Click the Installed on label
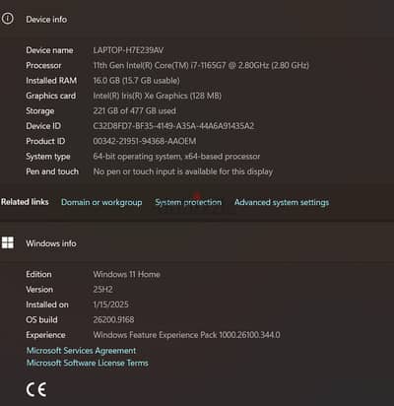The image size is (394, 406). tap(47, 304)
